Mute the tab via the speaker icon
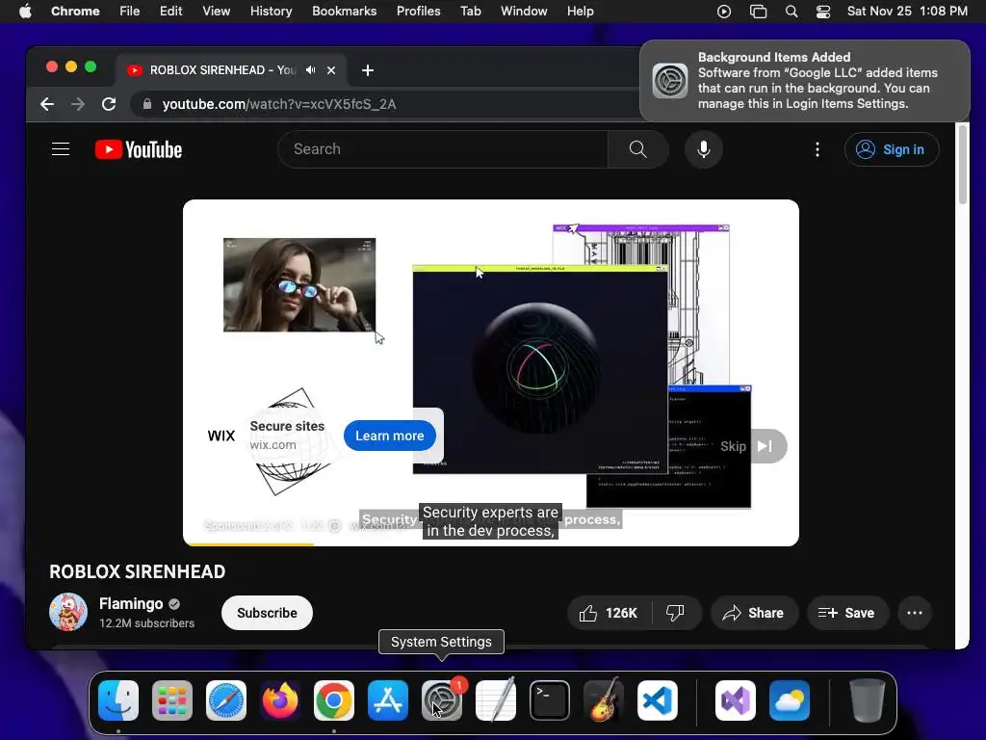This screenshot has height=740, width=986. 310,69
